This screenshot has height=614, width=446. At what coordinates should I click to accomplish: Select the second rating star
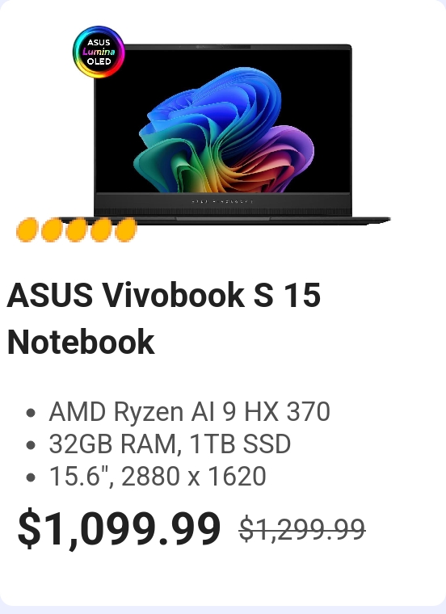pos(52,230)
